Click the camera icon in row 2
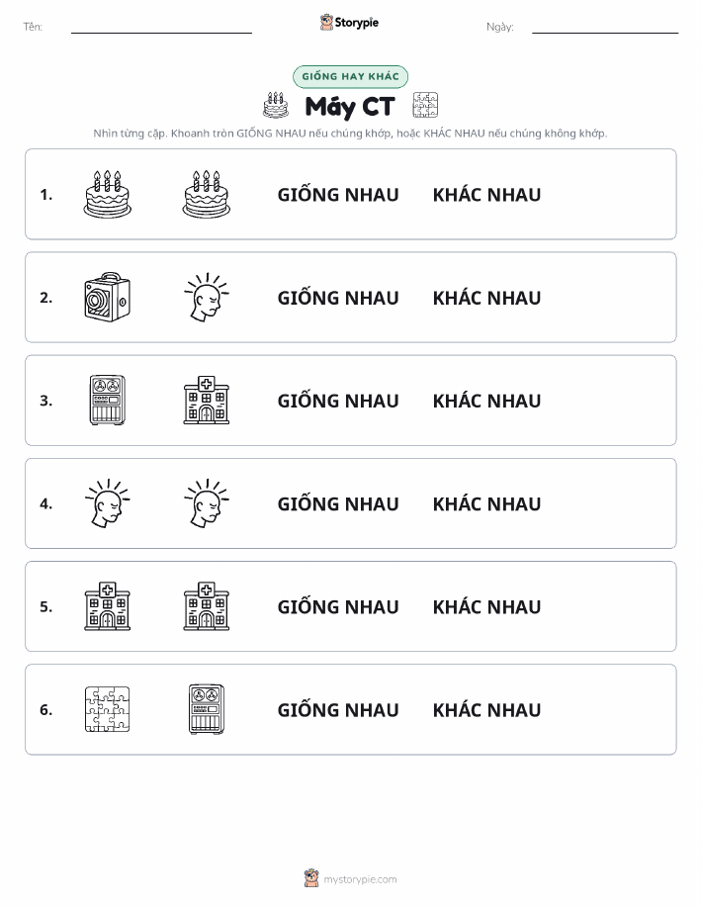 click(x=108, y=298)
